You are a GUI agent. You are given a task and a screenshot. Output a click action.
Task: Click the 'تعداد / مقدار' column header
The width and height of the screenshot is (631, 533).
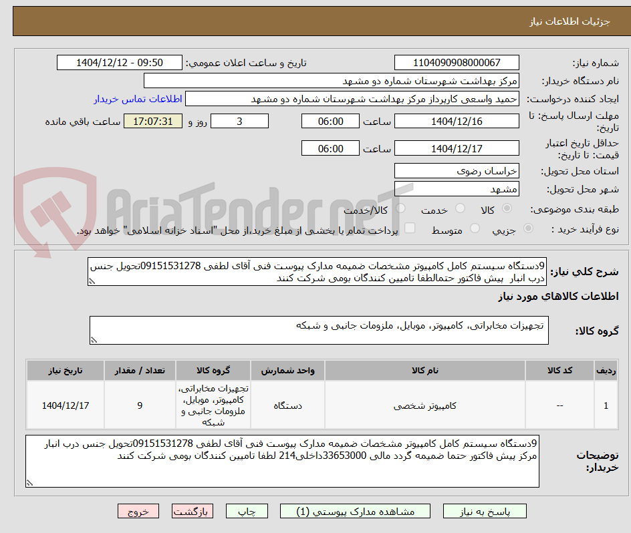pyautogui.click(x=140, y=371)
